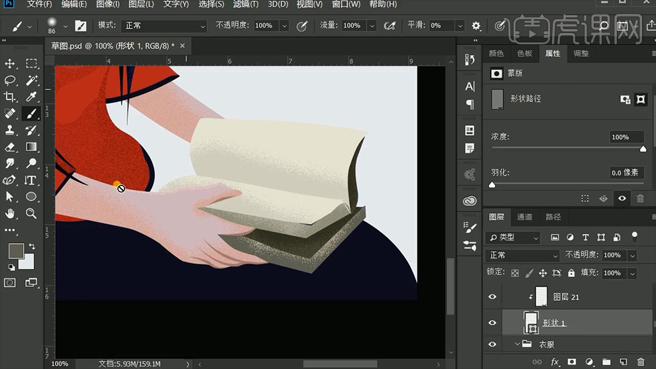Select the Move tool
This screenshot has width=656, height=369.
10,64
